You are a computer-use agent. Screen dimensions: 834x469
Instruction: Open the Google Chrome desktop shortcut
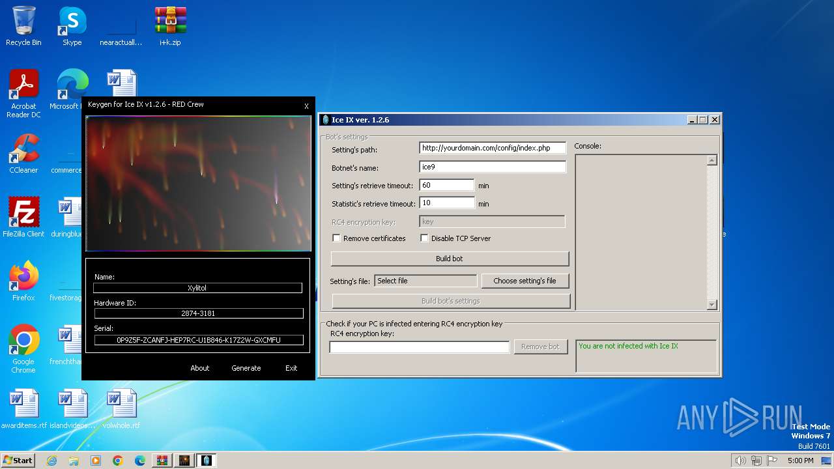[23, 349]
